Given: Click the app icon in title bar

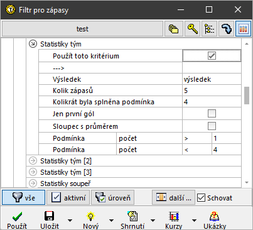Looking at the screenshot, I should pos(11,9).
